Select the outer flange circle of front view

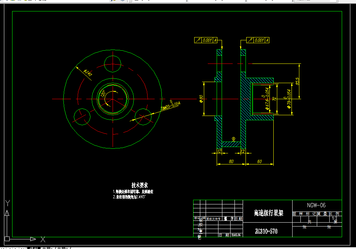(113, 99)
